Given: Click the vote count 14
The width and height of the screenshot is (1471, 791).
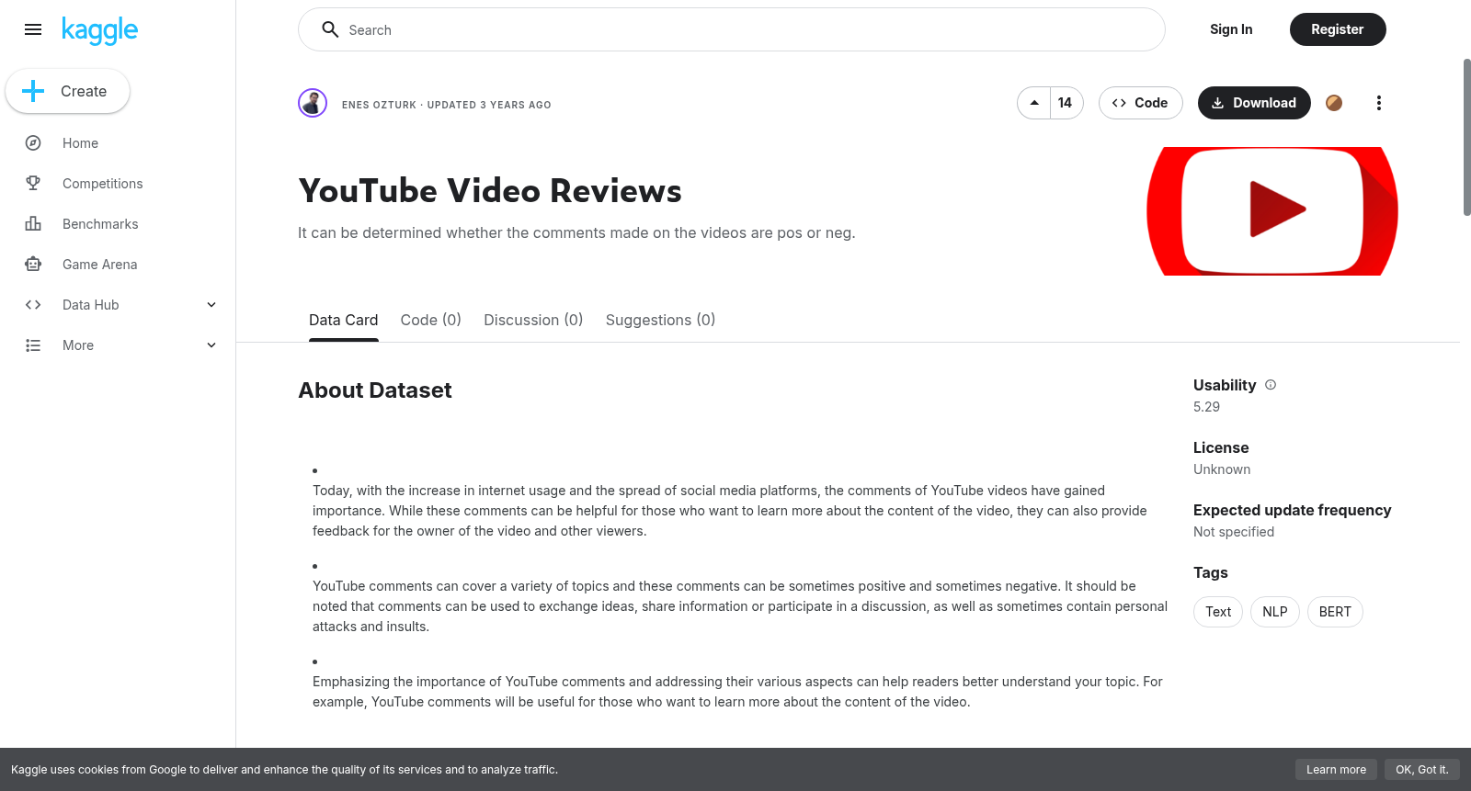Looking at the screenshot, I should tap(1066, 103).
